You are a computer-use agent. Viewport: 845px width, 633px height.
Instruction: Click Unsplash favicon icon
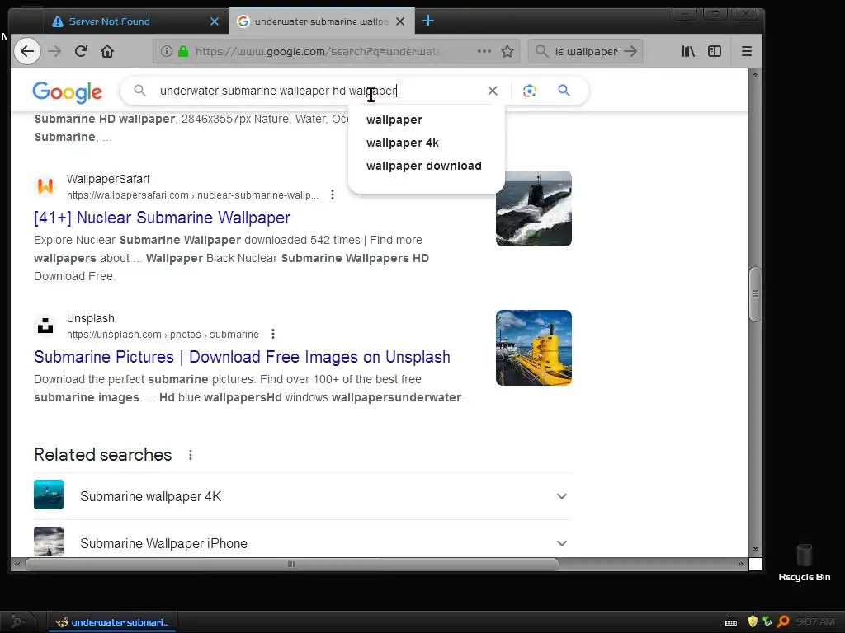tap(45, 326)
